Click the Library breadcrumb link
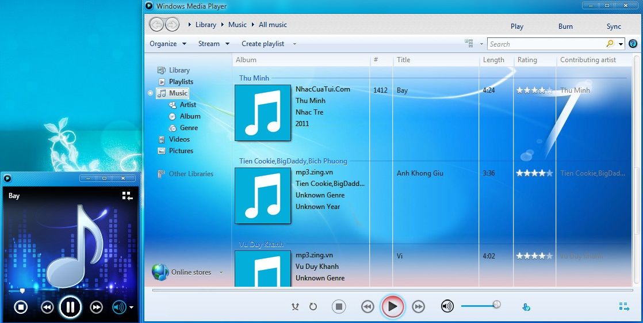Image resolution: width=643 pixels, height=323 pixels. 206,25
